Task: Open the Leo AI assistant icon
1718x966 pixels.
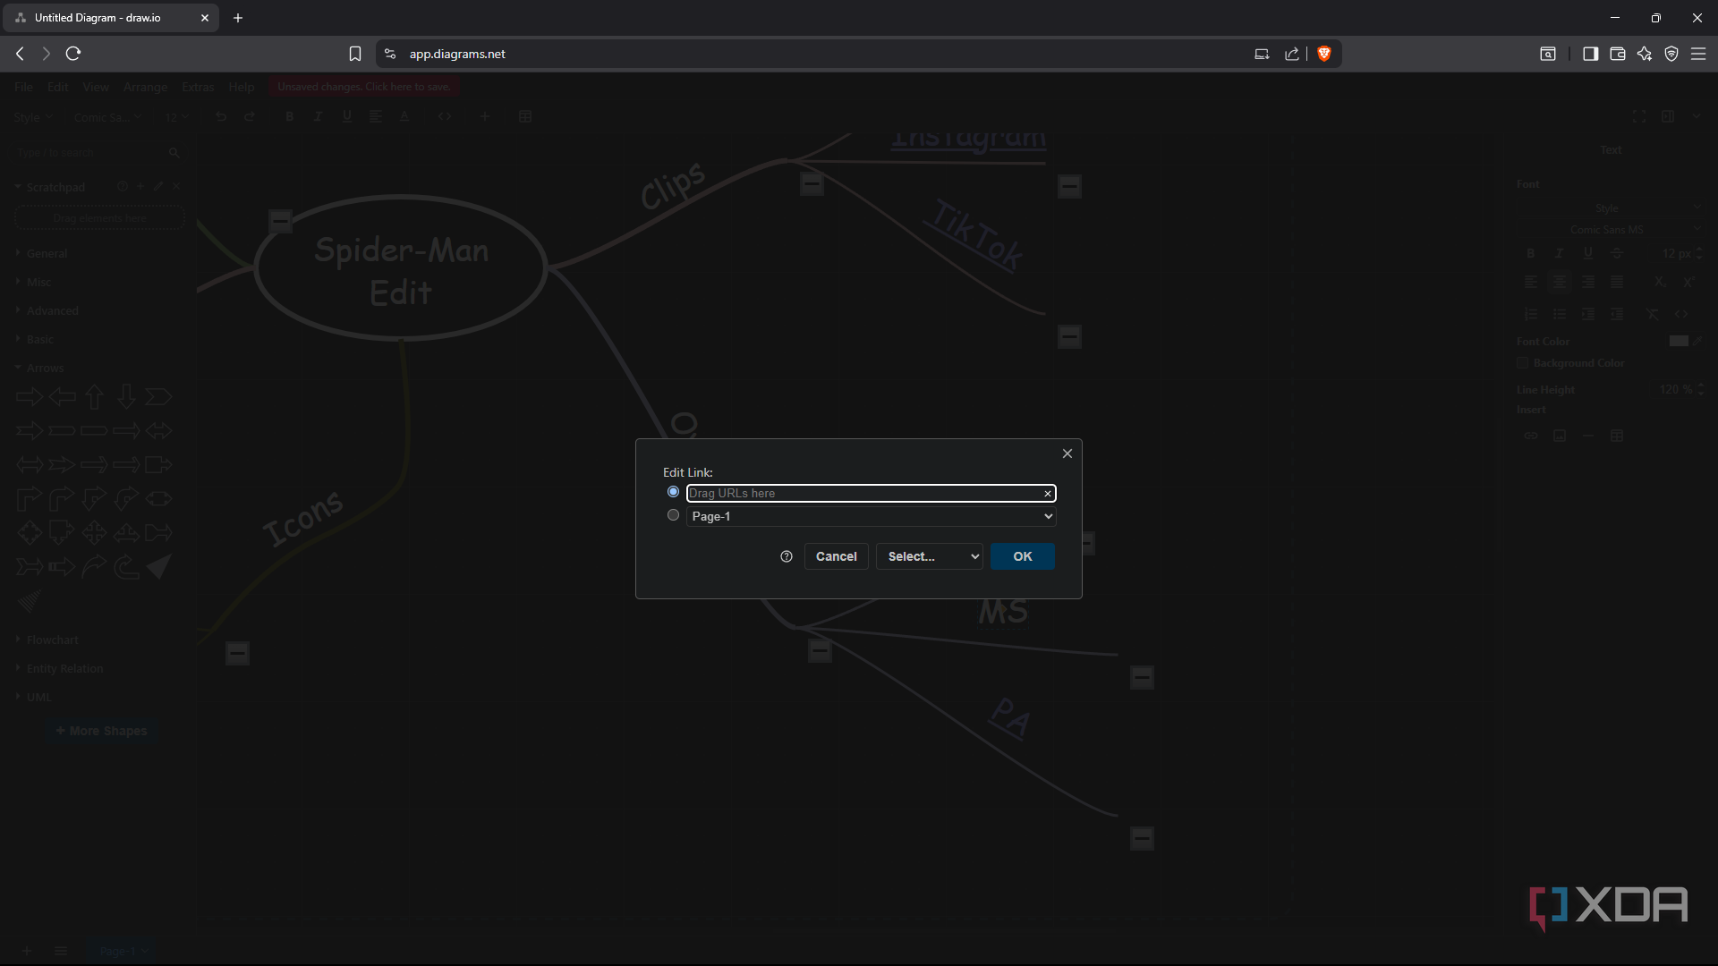Action: [1644, 54]
